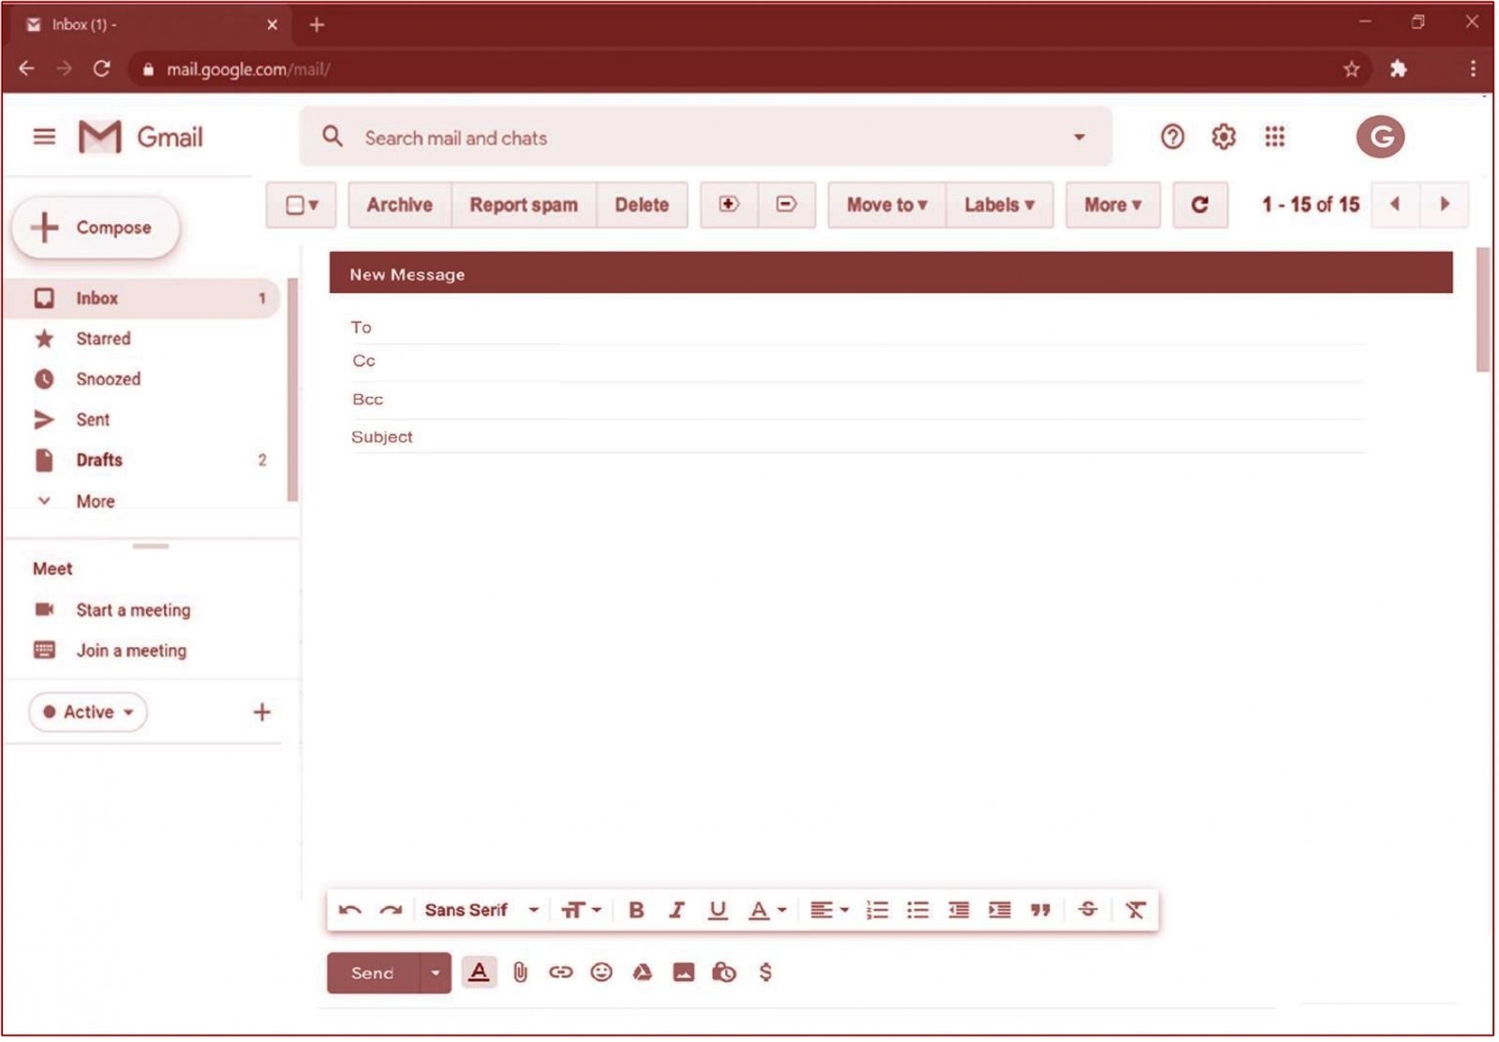Click the Gmail logo
Viewport: 1499px width, 1042px height.
coord(141,138)
